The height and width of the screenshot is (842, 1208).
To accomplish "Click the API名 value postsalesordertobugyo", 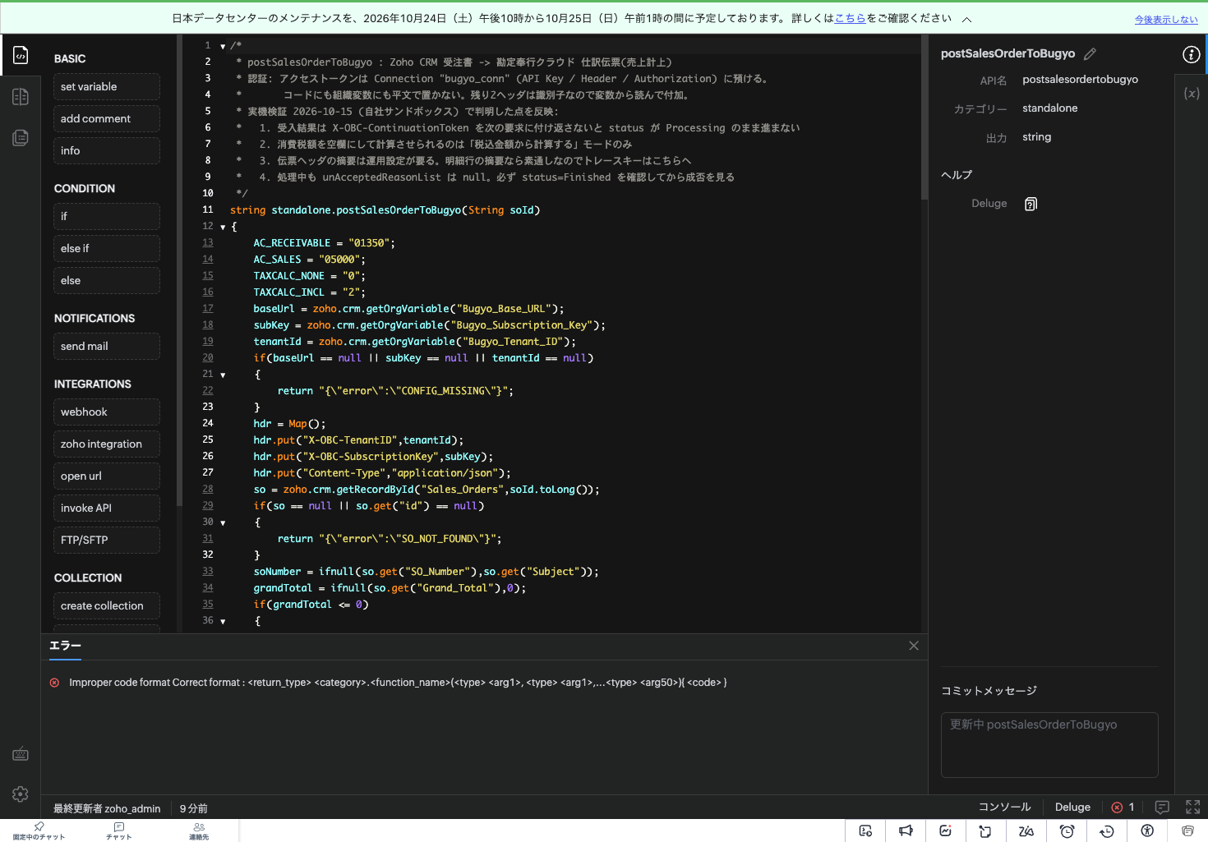I will tap(1080, 80).
